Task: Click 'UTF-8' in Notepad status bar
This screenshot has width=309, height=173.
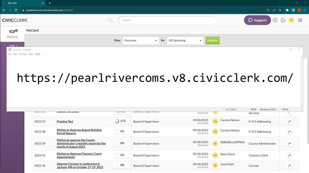Action: (x=285, y=109)
